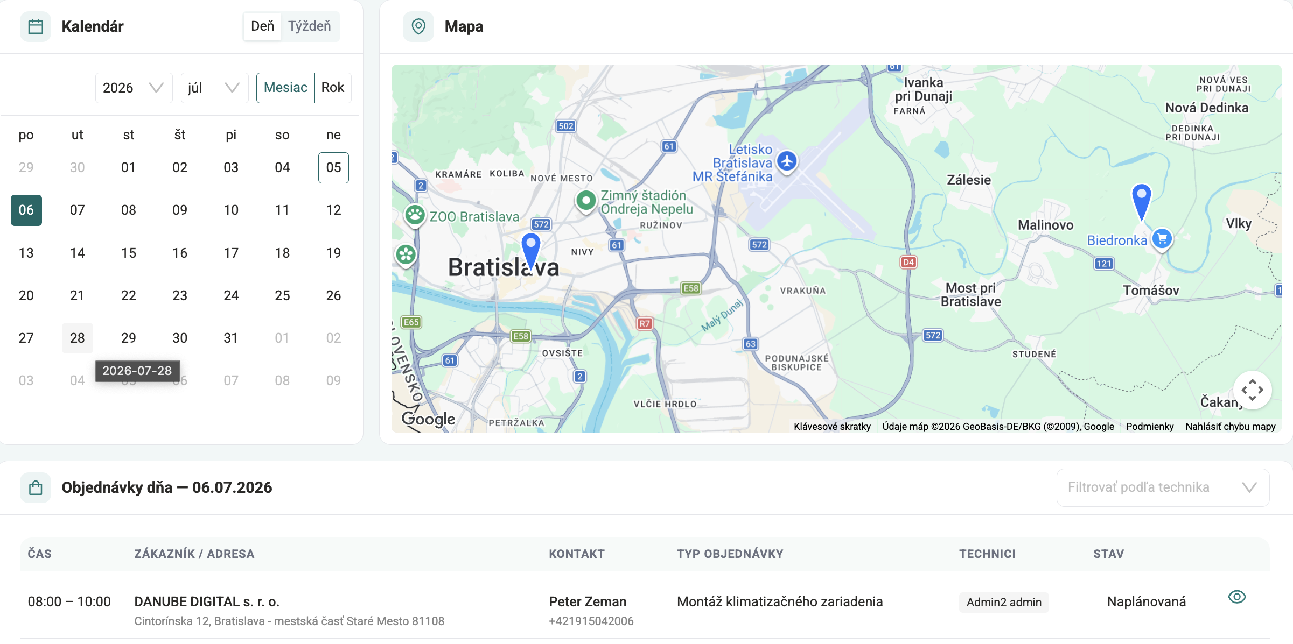Click the Most pri Bratislave map label
The image size is (1293, 644).
point(970,295)
